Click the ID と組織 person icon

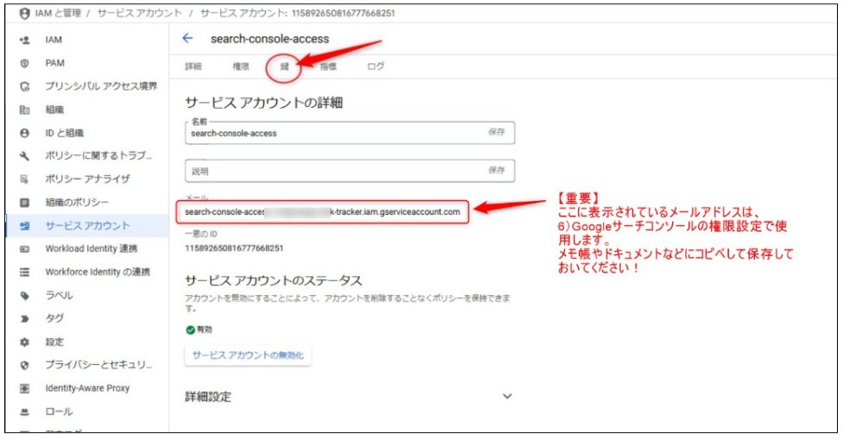click(24, 133)
